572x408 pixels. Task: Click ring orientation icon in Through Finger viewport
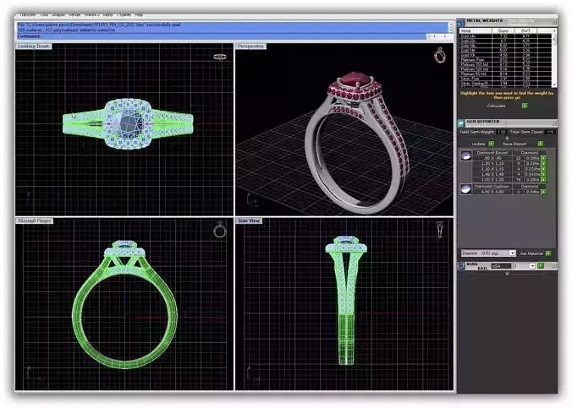pos(220,230)
